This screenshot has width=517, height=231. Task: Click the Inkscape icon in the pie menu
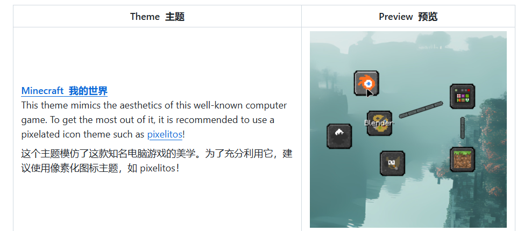tap(339, 136)
